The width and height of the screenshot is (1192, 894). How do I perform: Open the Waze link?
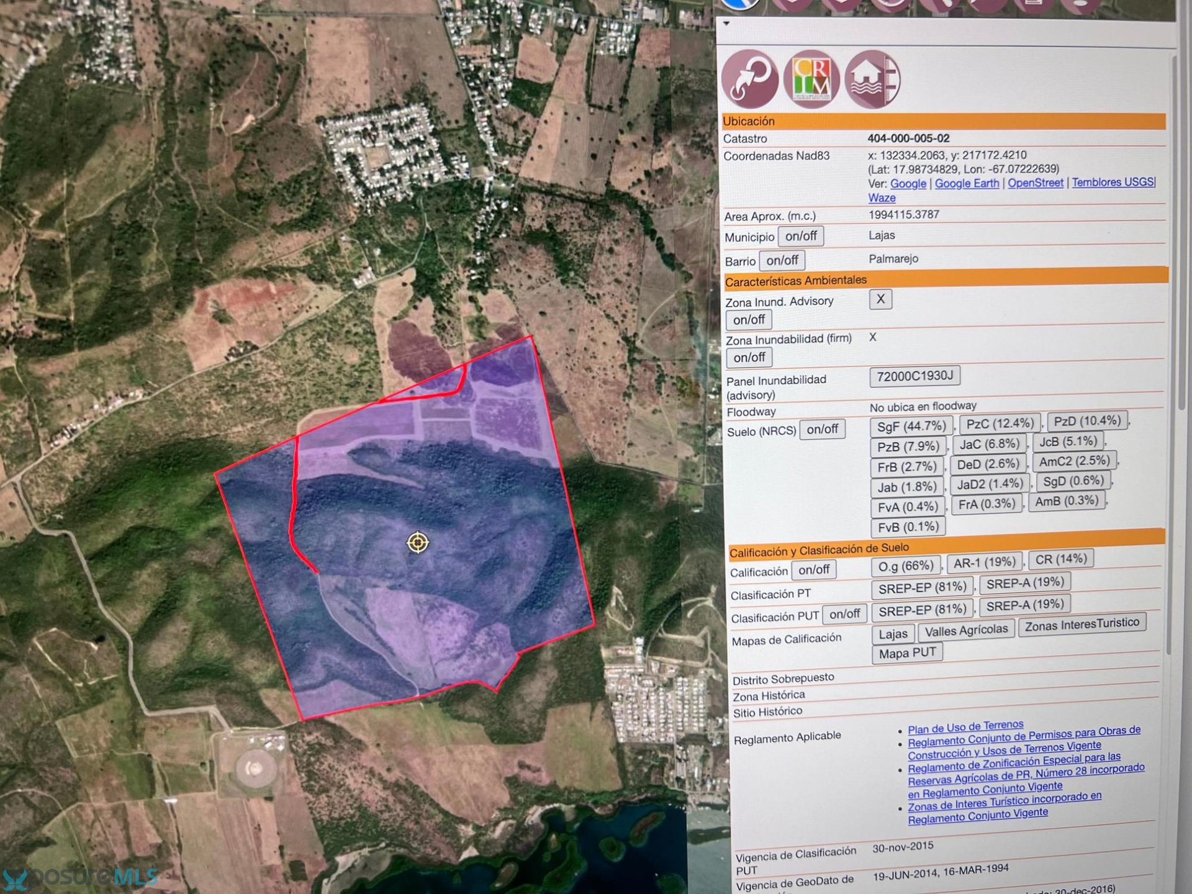click(882, 198)
